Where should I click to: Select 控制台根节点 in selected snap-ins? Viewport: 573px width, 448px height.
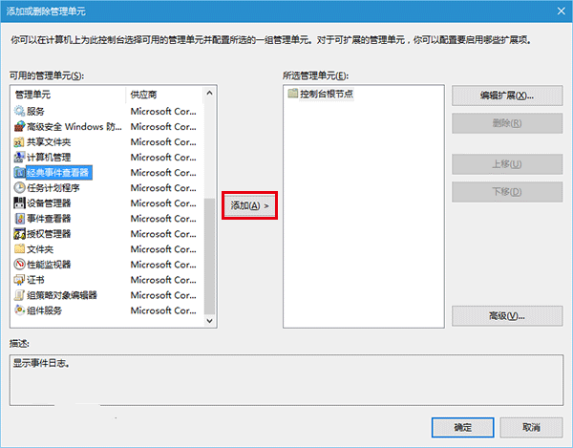point(327,94)
